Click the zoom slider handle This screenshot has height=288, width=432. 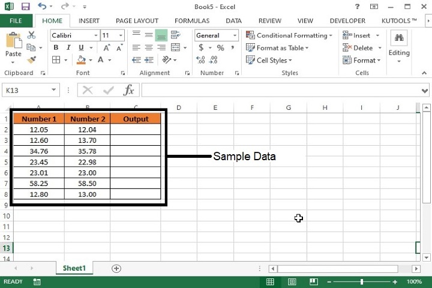[362, 281]
